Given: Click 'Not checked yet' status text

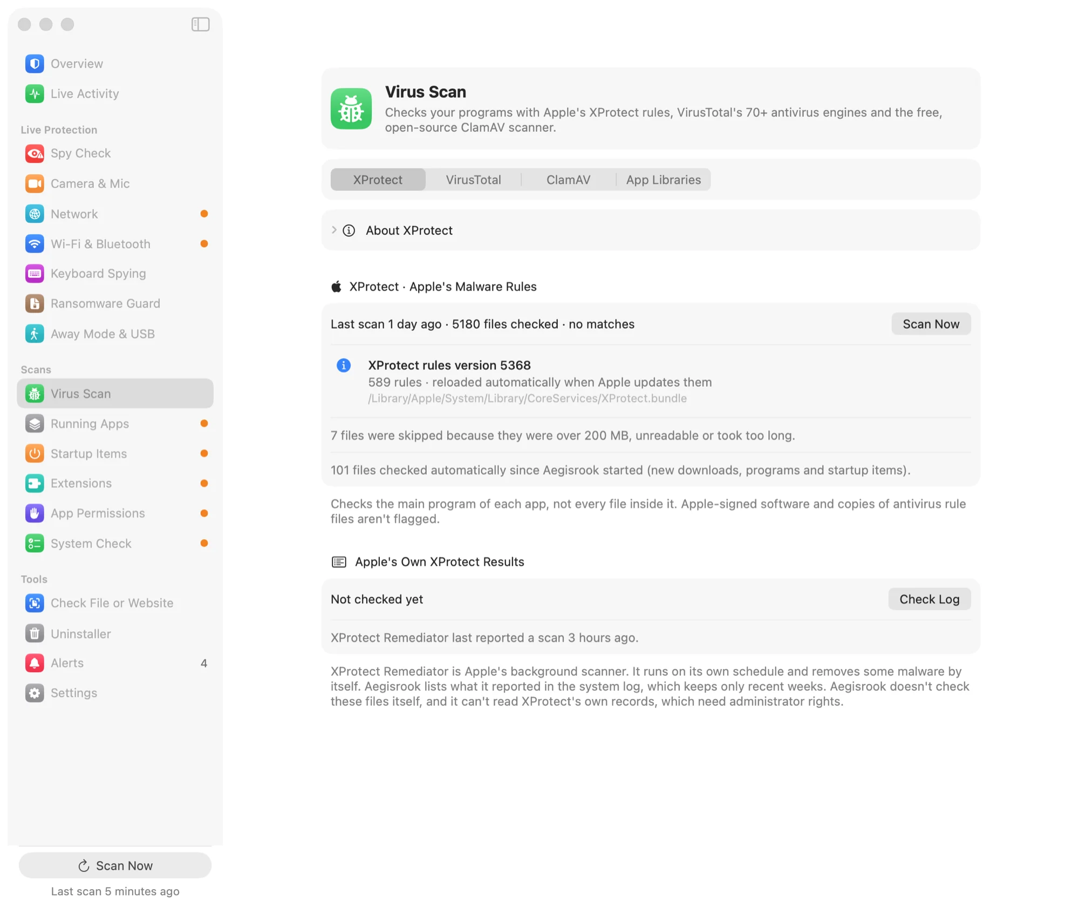Looking at the screenshot, I should tap(377, 599).
